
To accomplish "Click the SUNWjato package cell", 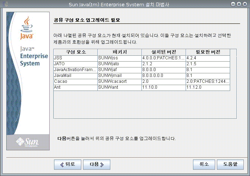I will pyautogui.click(x=119, y=64).
